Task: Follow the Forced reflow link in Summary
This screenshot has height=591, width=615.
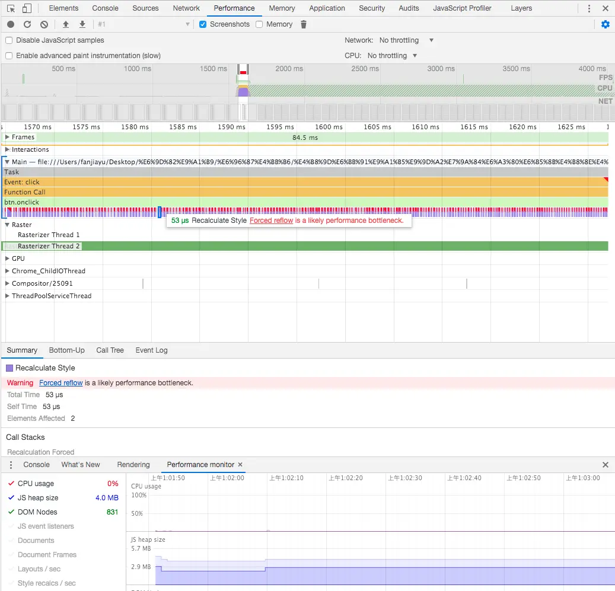Action: (60, 383)
